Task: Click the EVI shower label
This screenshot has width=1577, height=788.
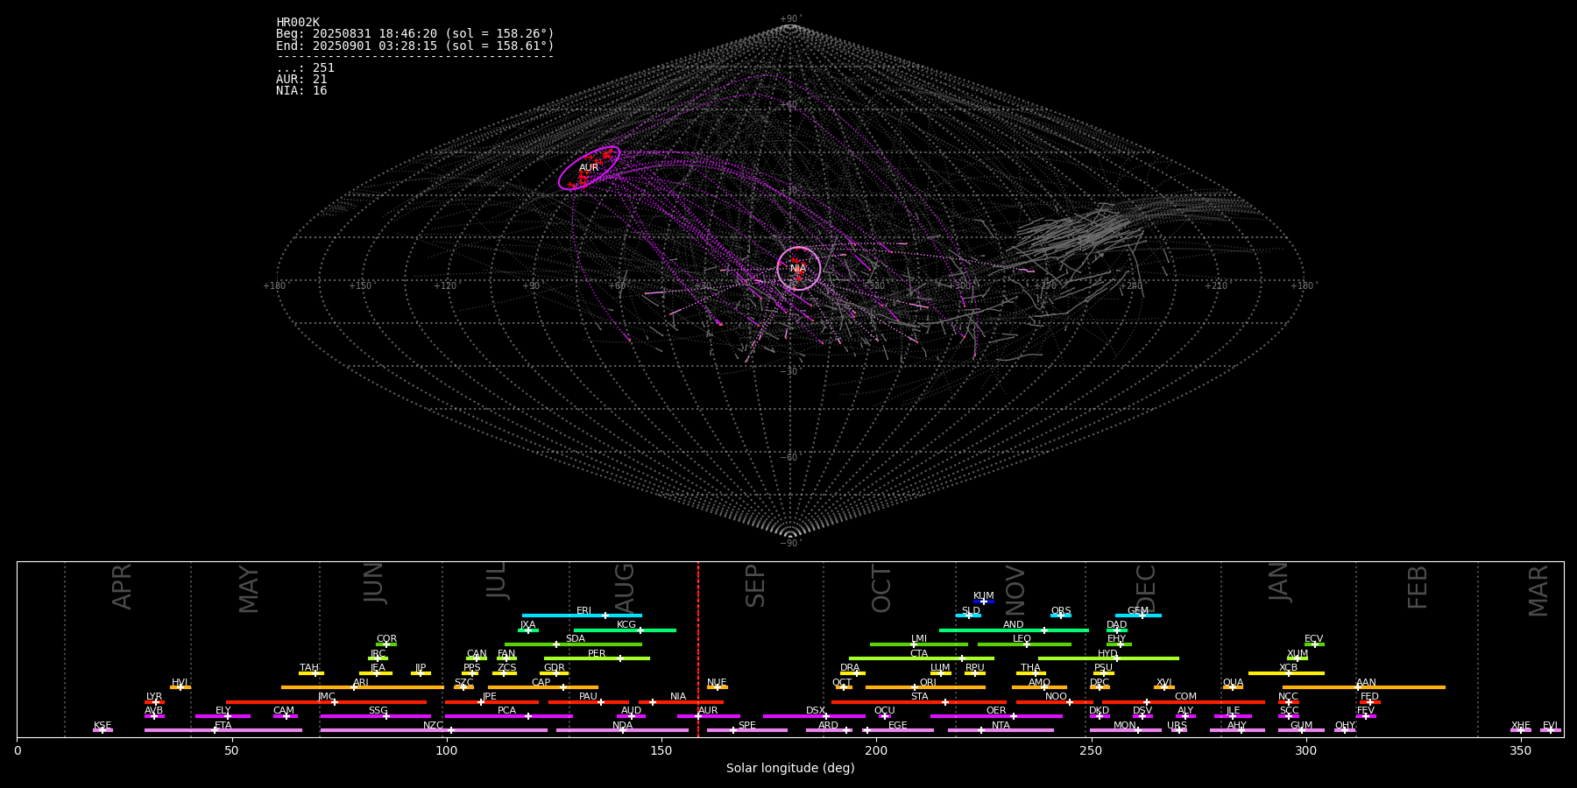Action: pyautogui.click(x=1550, y=726)
